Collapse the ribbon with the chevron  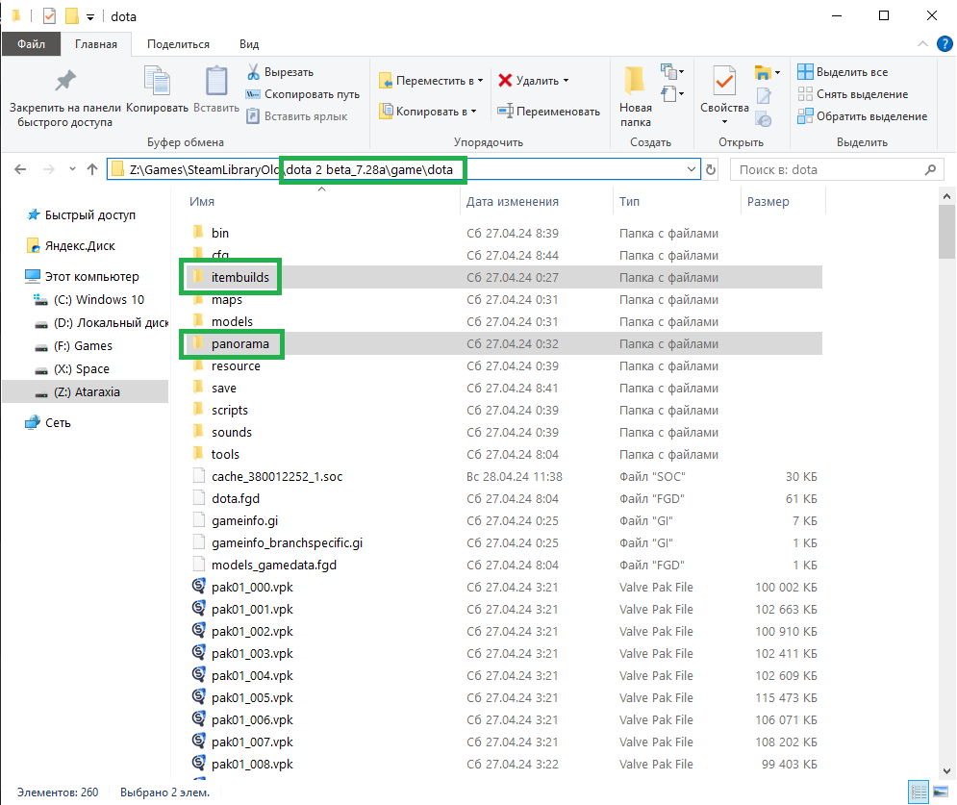click(x=922, y=44)
